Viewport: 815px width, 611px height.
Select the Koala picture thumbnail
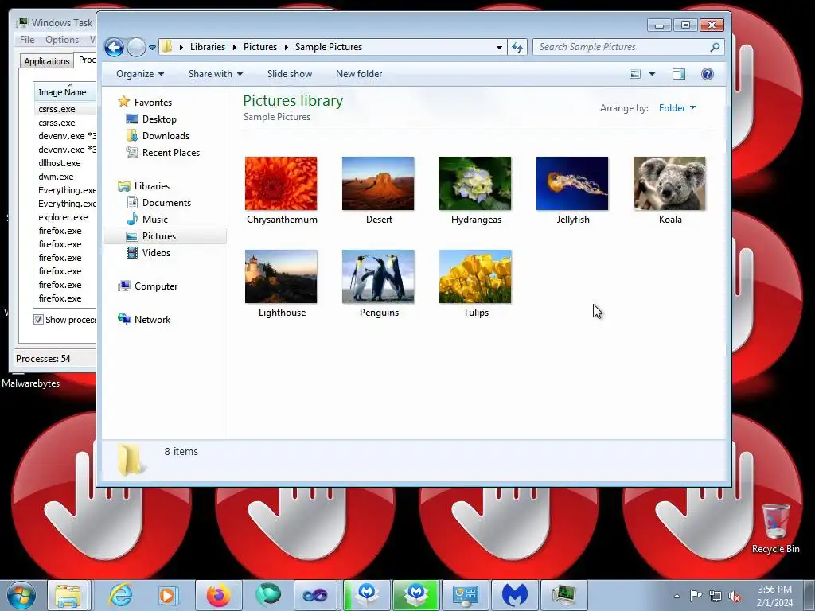pyautogui.click(x=669, y=184)
